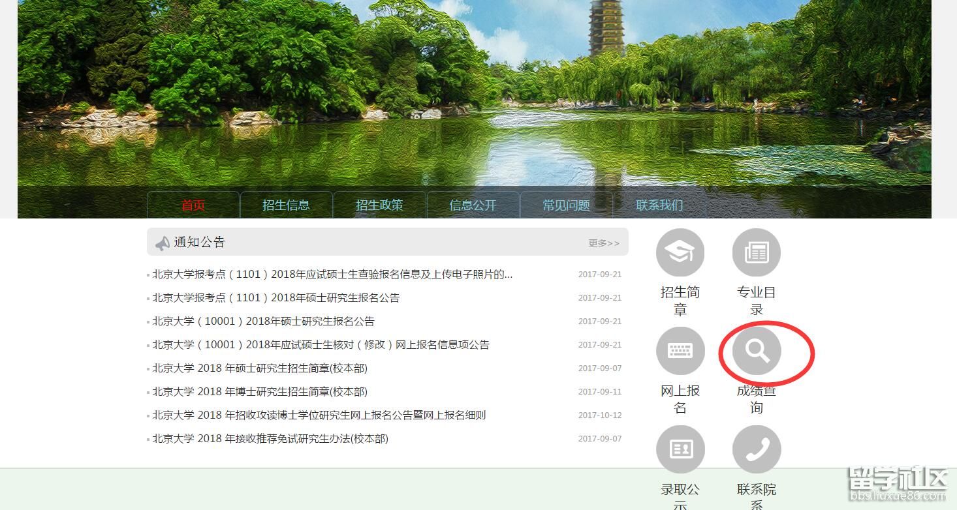Viewport: 957px width, 510px height.
Task: Open the 接收推荐免试研究生办法(校本部) link
Action: [x=270, y=439]
